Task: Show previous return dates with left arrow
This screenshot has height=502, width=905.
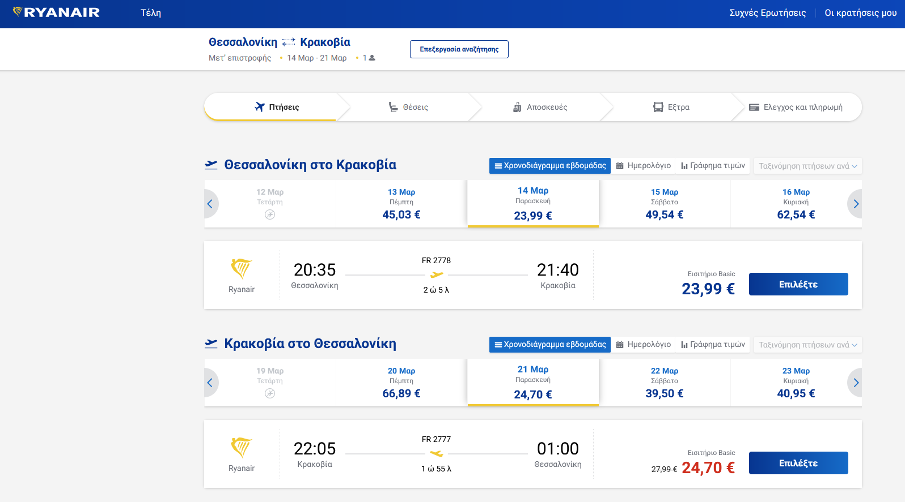Action: [210, 383]
